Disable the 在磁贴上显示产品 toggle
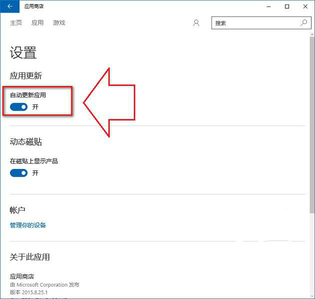The image size is (315, 299). point(19,173)
